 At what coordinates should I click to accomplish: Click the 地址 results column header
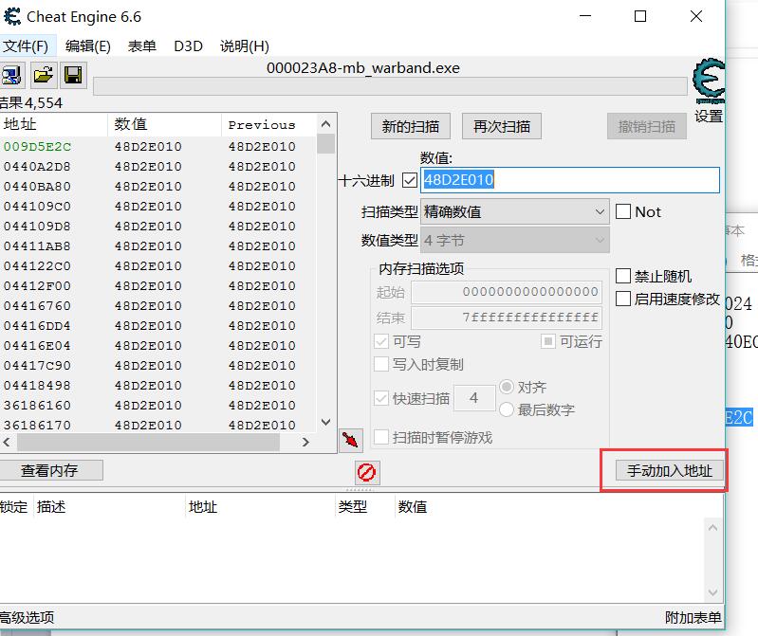(x=53, y=124)
